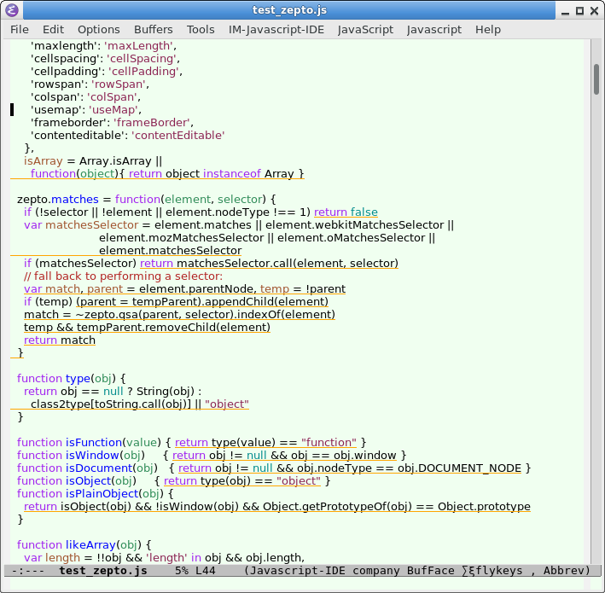The width and height of the screenshot is (605, 593).
Task: Click 'element.webkitMatchesSelector' text
Action: tap(355, 225)
